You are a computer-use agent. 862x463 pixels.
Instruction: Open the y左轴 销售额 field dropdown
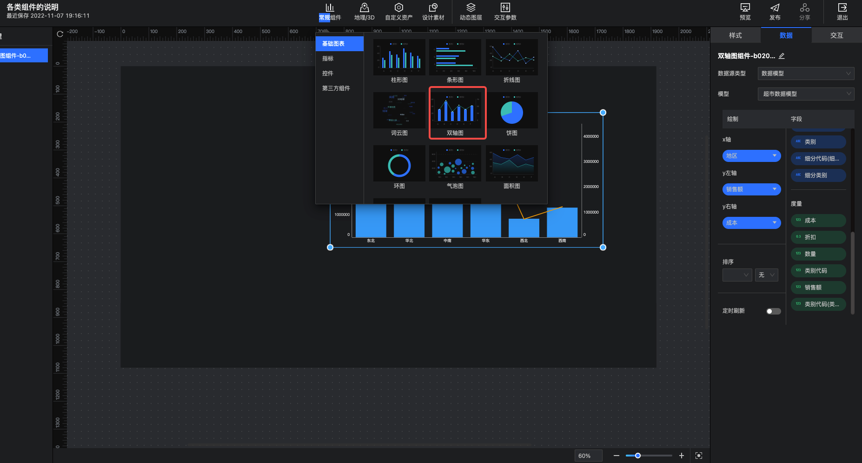point(751,189)
